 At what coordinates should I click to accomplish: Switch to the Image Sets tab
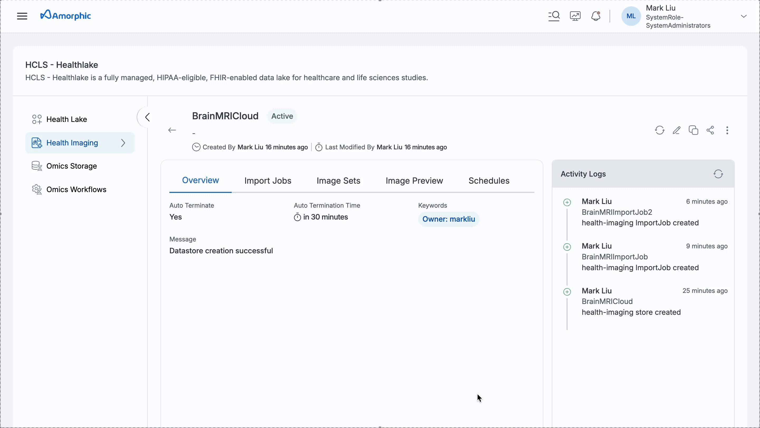coord(338,180)
